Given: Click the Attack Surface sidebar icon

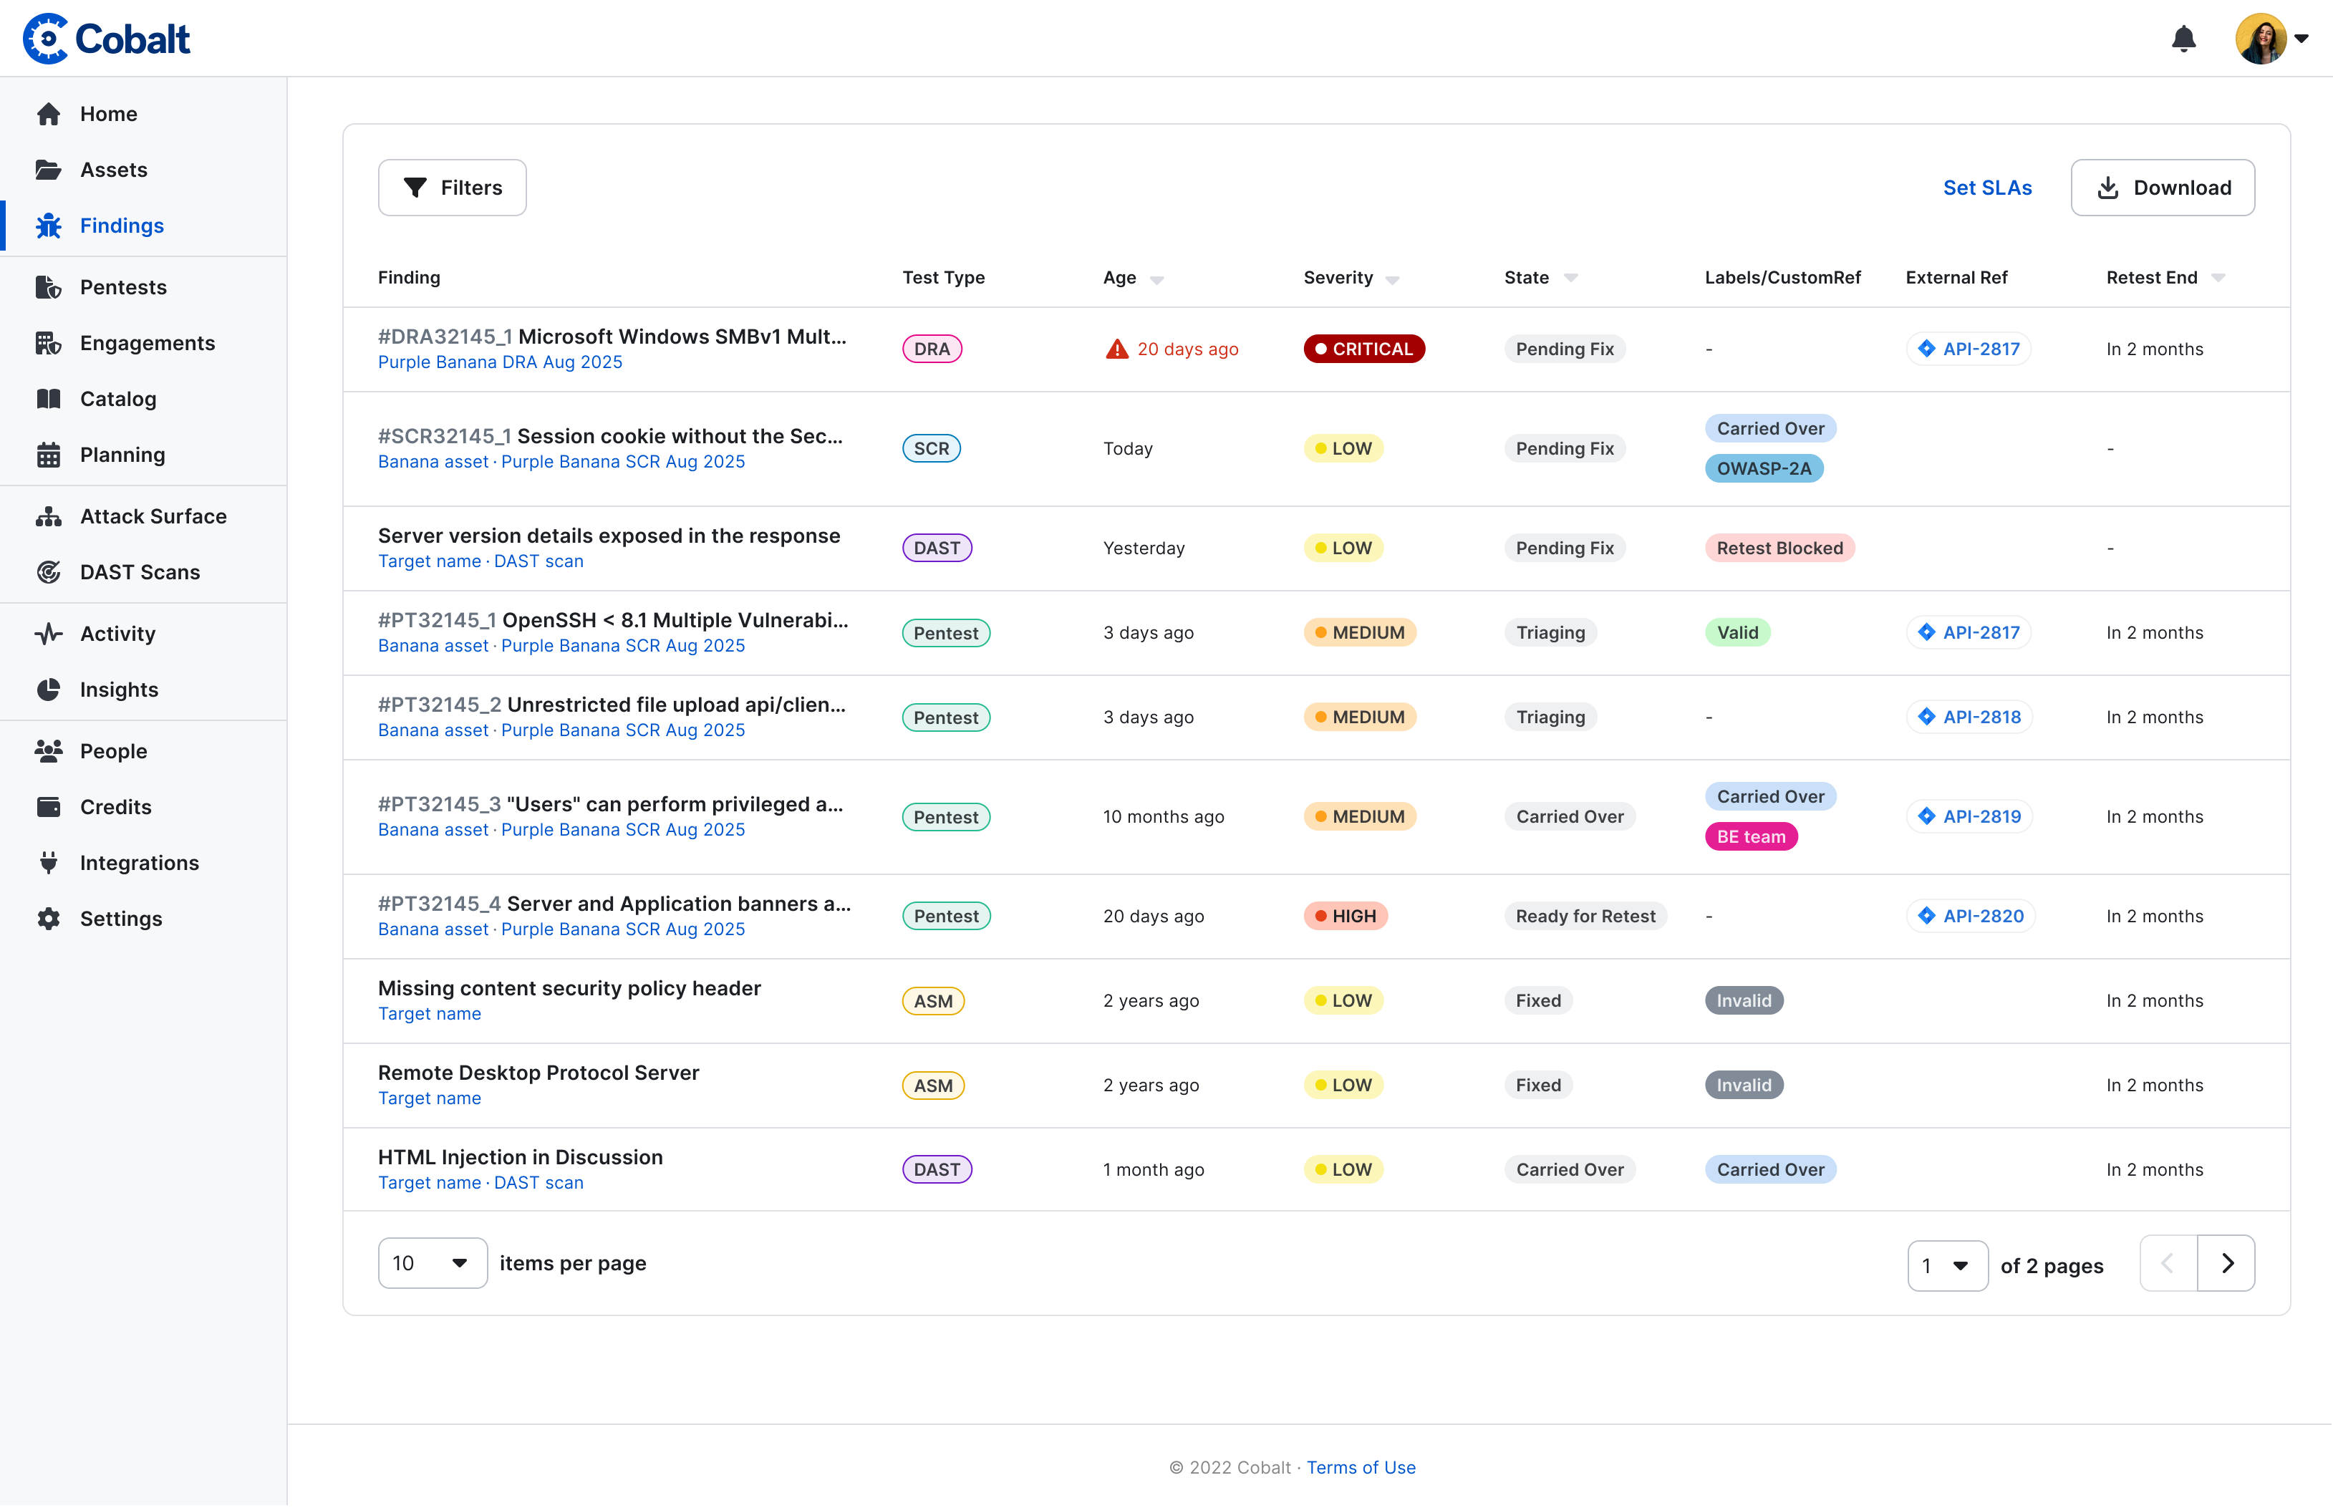Looking at the screenshot, I should [48, 517].
